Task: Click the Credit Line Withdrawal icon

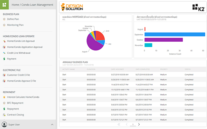Action: [4, 53]
